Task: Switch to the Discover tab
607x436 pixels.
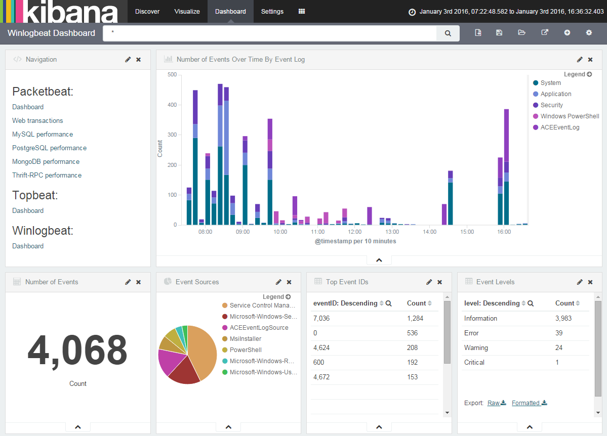Action: coord(147,11)
